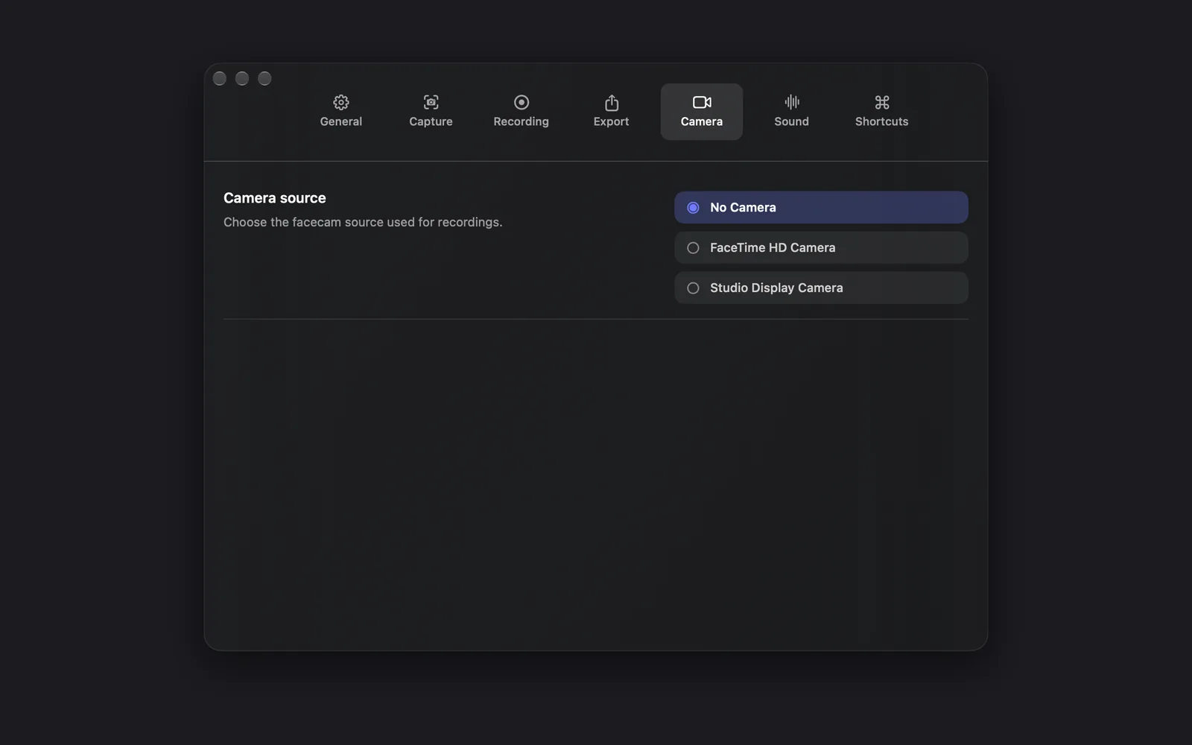The image size is (1192, 745).
Task: Zoom the preferences window to full screen
Action: tap(264, 78)
